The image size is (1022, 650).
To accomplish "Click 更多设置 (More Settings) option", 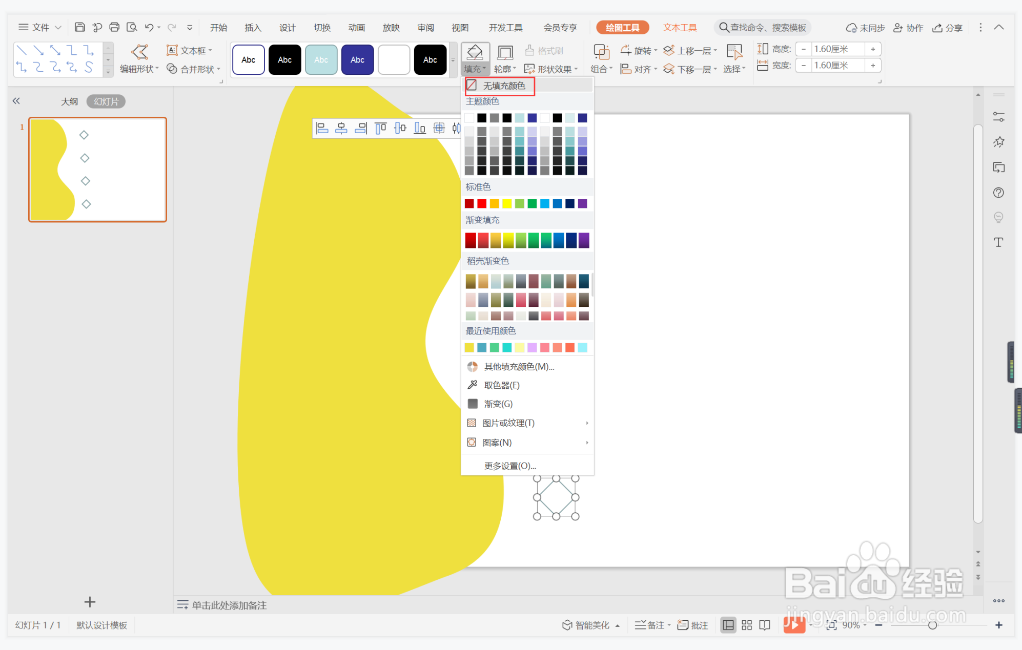I will point(510,464).
